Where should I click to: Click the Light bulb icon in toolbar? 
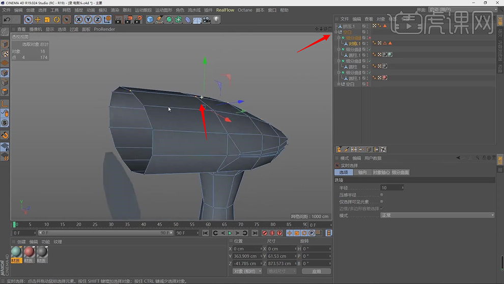[x=216, y=19]
